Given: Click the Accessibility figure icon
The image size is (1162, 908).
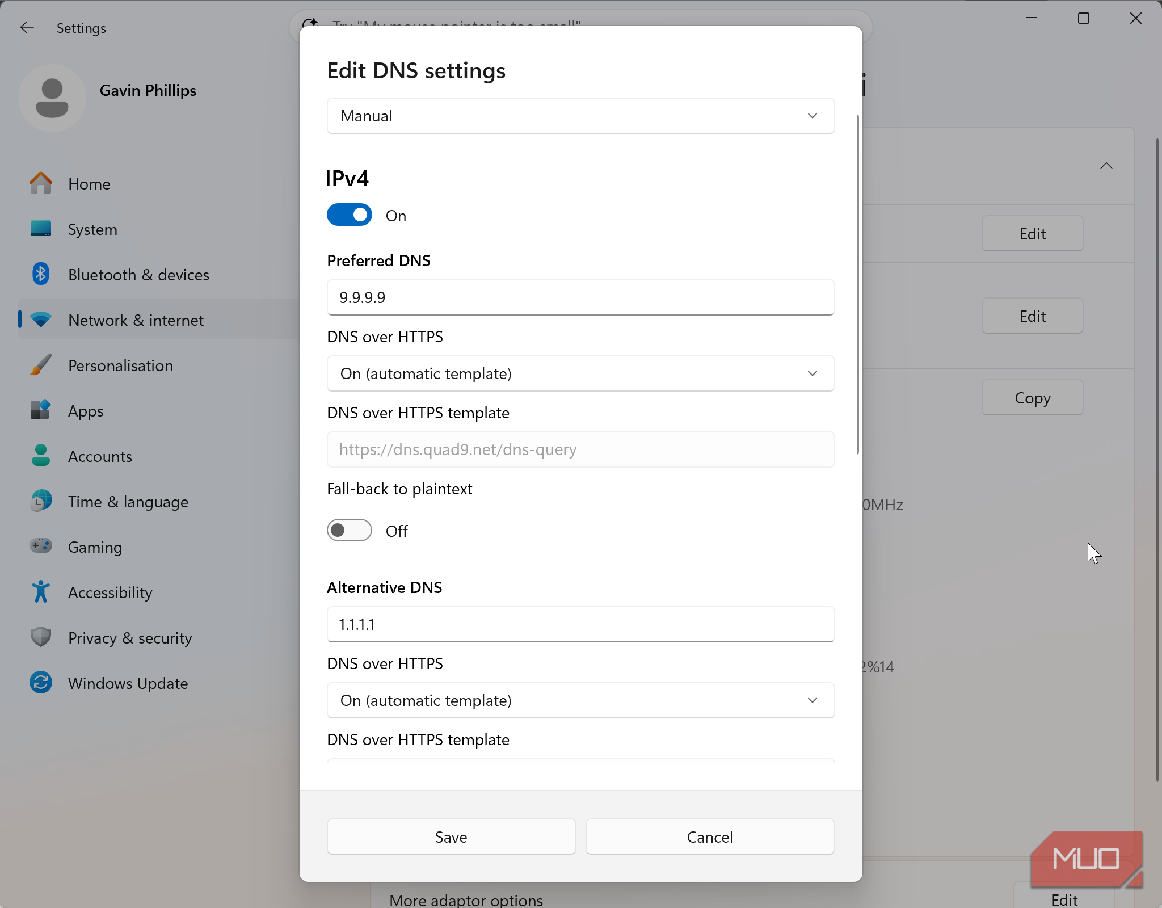Looking at the screenshot, I should click(40, 592).
